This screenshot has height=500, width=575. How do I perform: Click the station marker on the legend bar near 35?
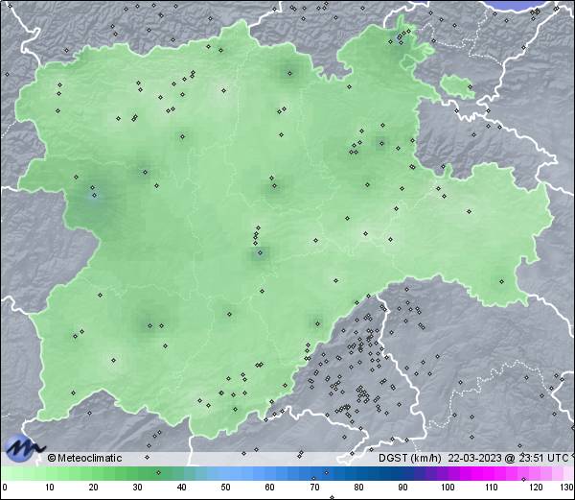tap(158, 472)
